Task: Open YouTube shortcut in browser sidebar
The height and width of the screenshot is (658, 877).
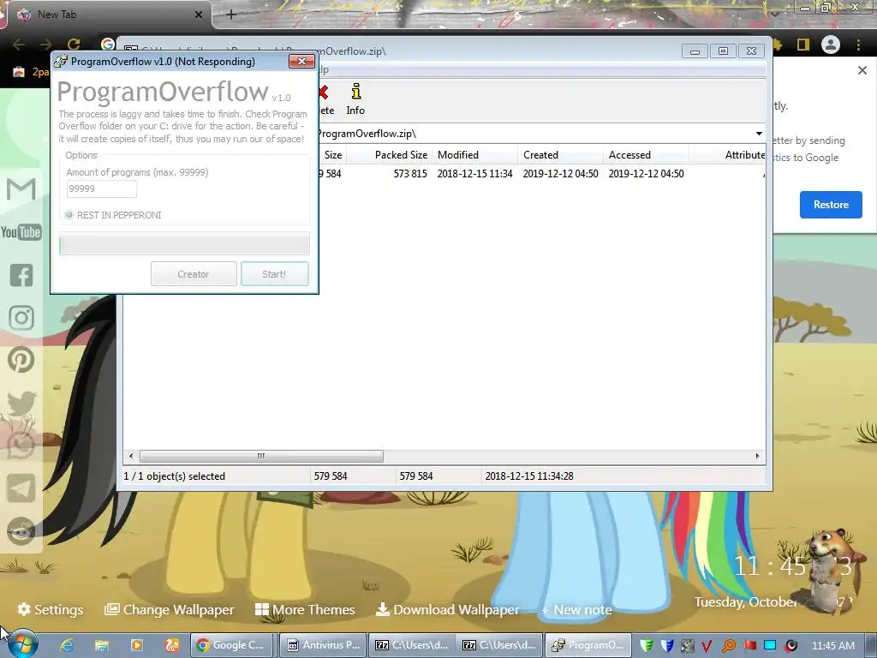Action: coord(21,232)
